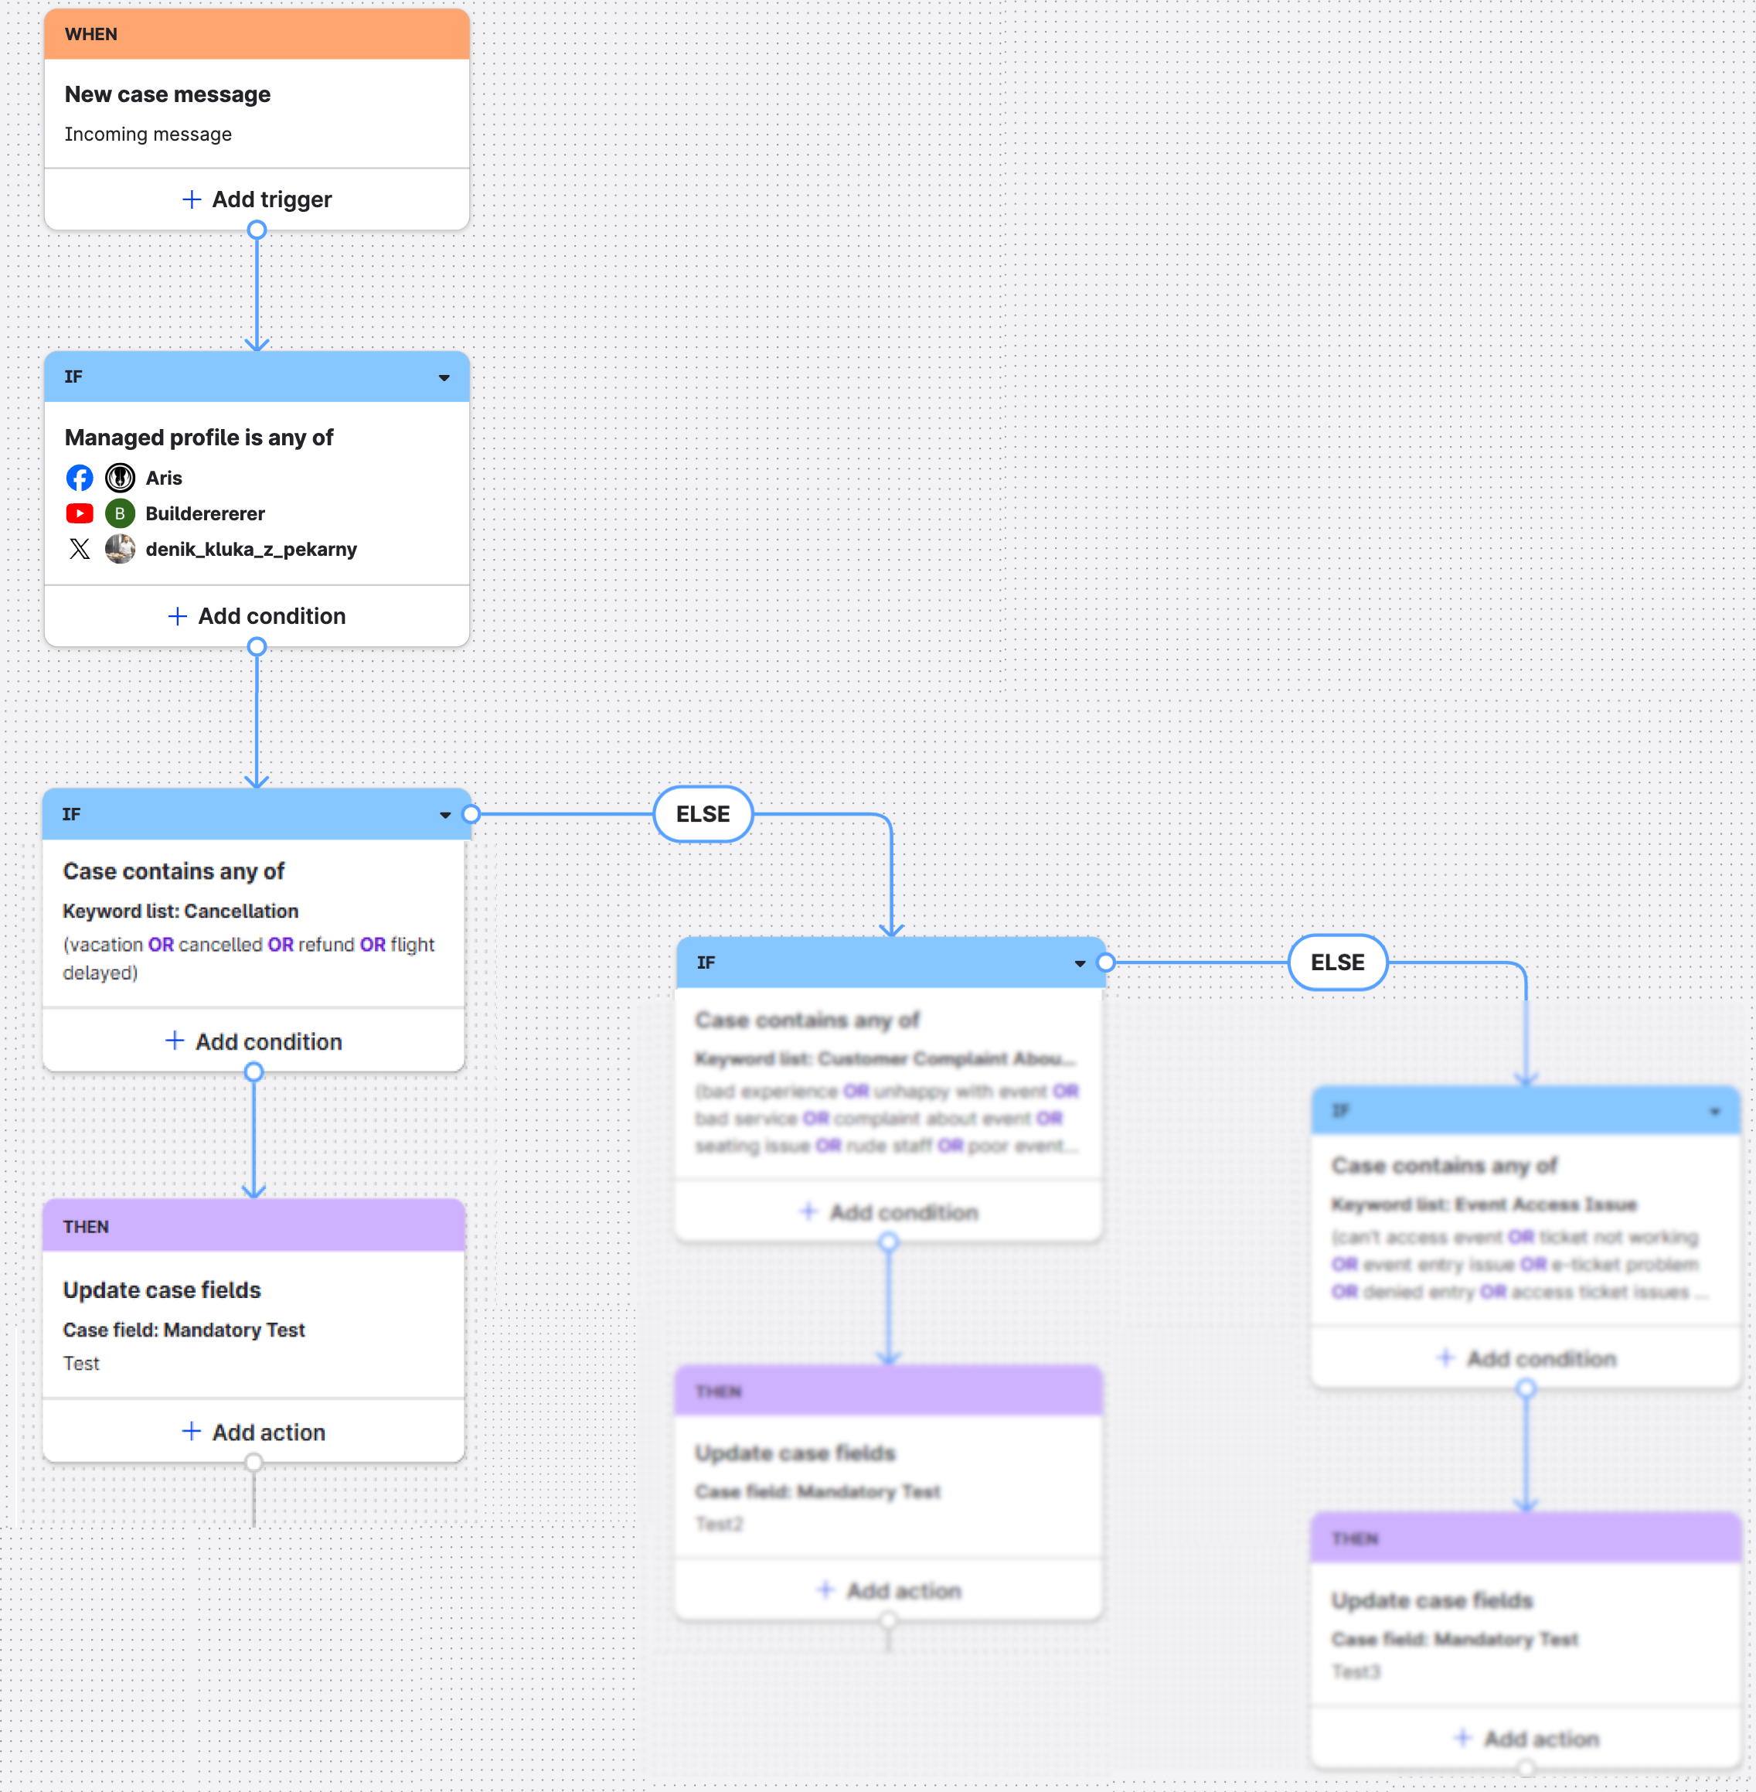This screenshot has height=1792, width=1756.
Task: Click the YouTube icon beside Buildenerer
Action: (x=80, y=514)
